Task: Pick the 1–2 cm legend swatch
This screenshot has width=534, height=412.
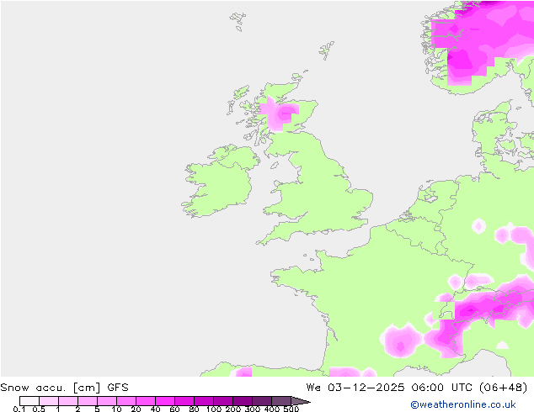Action: (68, 401)
